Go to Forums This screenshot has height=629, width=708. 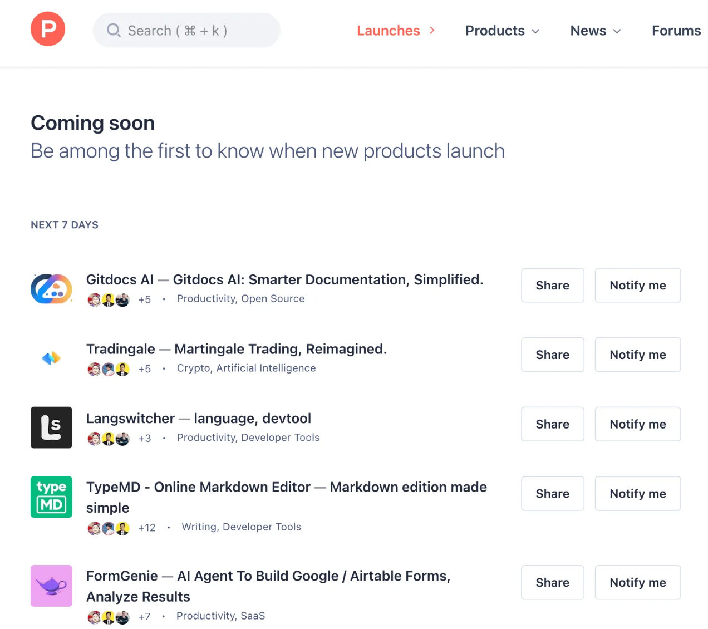tap(676, 31)
